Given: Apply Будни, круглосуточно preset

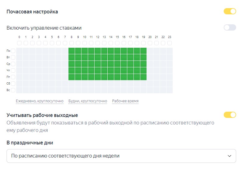Looking at the screenshot, I should (x=88, y=101).
